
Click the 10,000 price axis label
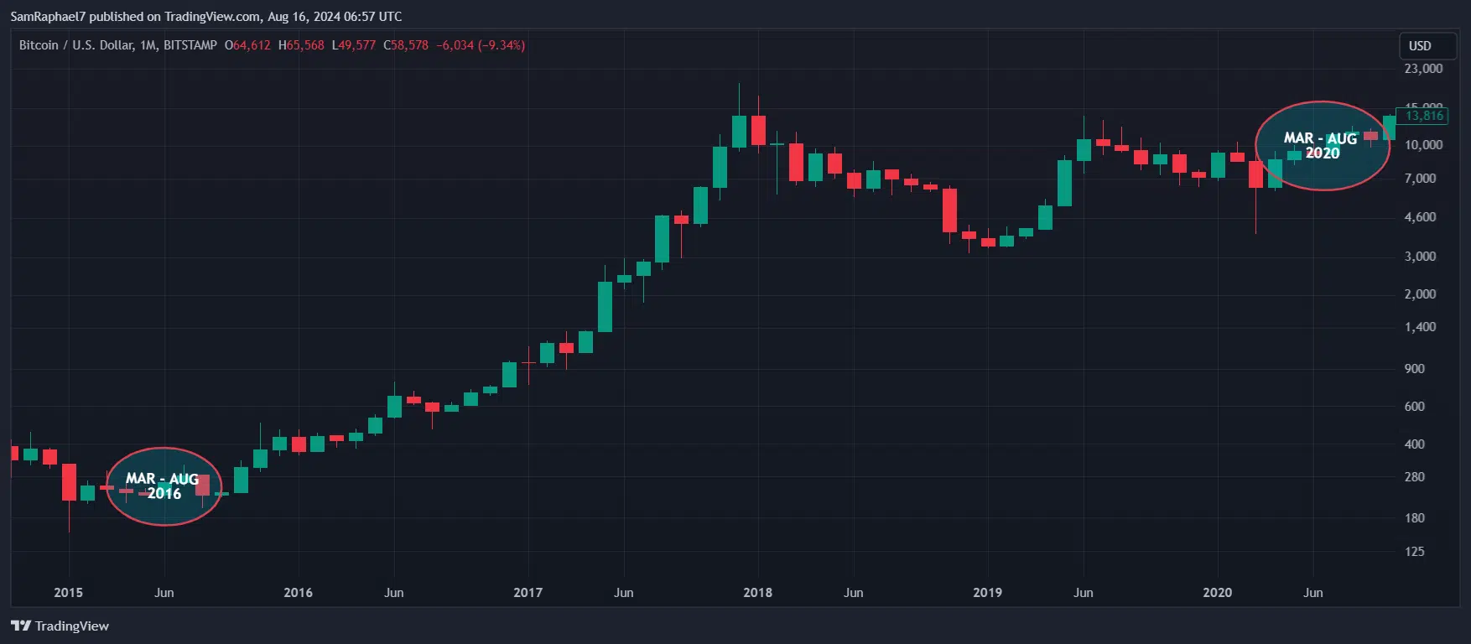pyautogui.click(x=1423, y=145)
